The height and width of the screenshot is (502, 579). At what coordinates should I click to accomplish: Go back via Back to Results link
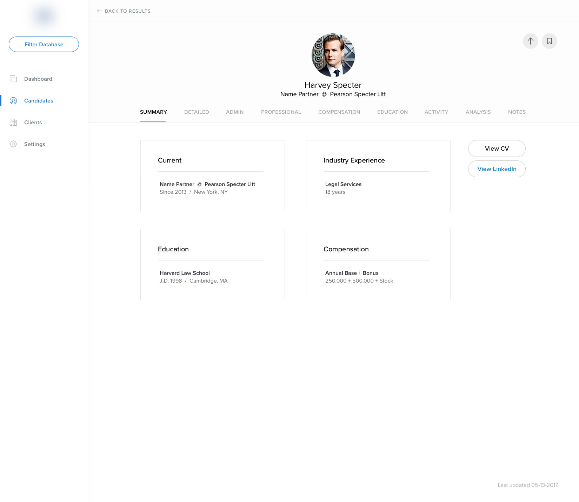pos(124,11)
